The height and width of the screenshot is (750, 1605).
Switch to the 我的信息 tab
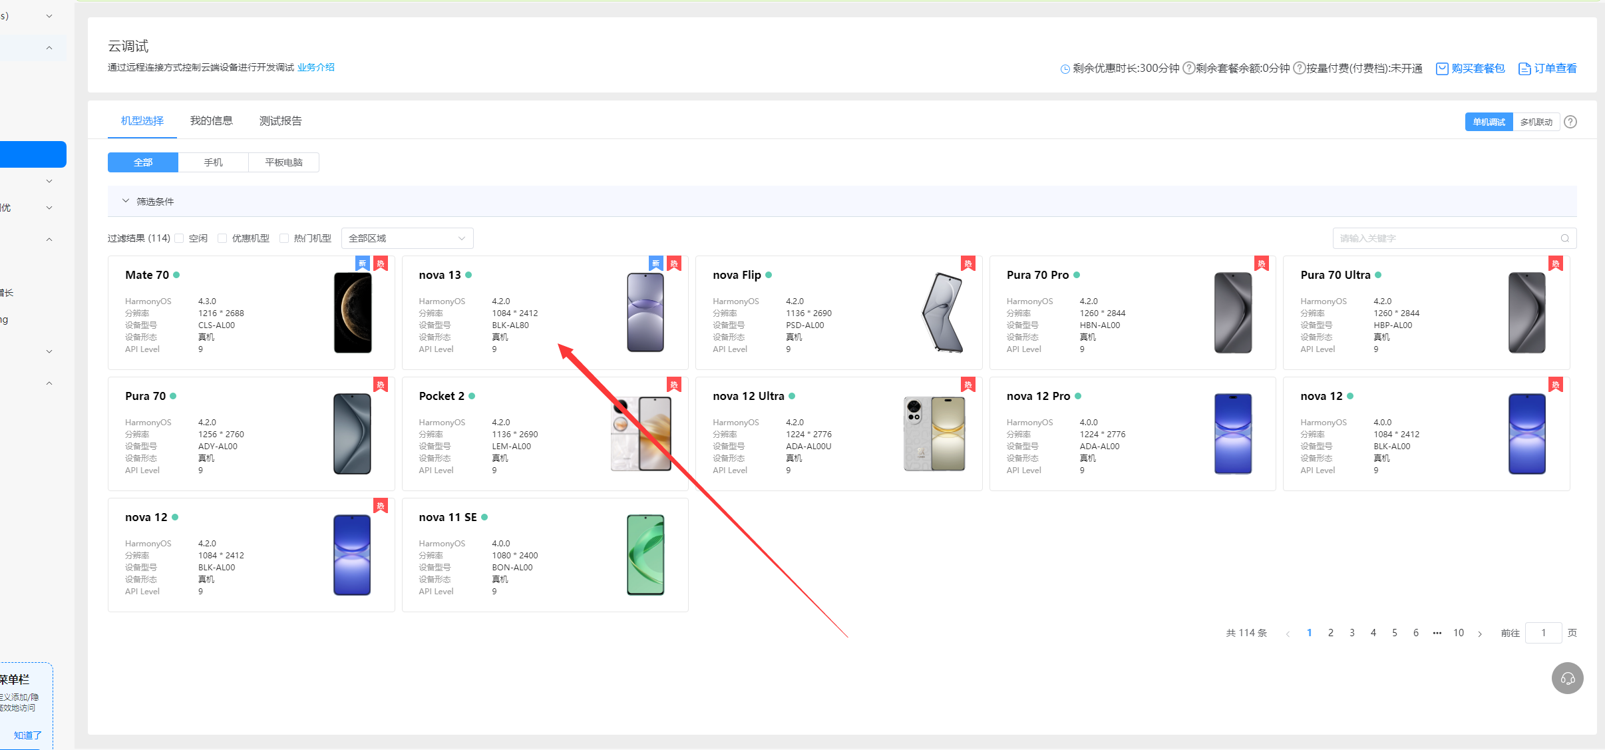click(x=212, y=120)
